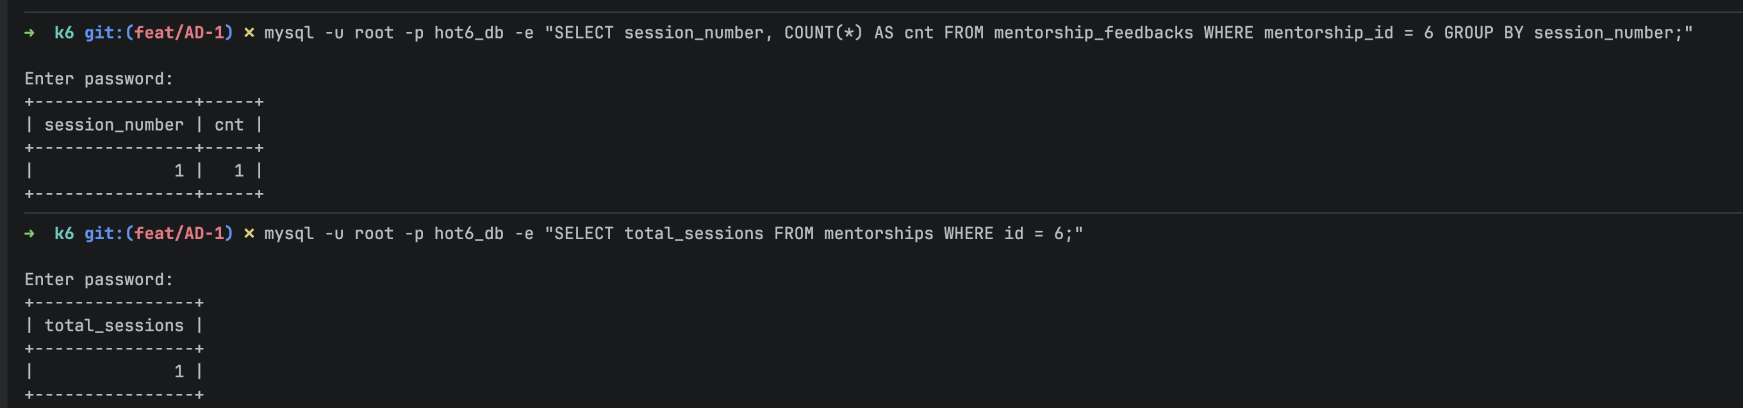Click the session_number column header
Viewport: 1743px width, 408px height.
[x=113, y=125]
